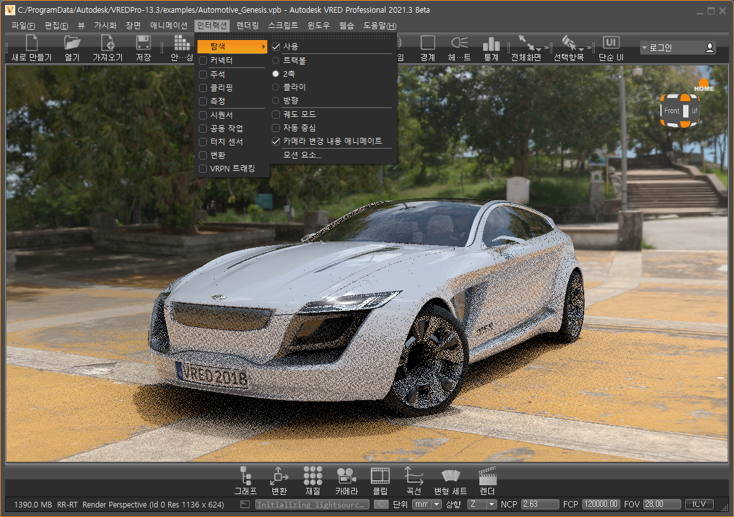
Task: Click the 헤드라이트 (Headlight) toolbar icon
Action: click(459, 43)
